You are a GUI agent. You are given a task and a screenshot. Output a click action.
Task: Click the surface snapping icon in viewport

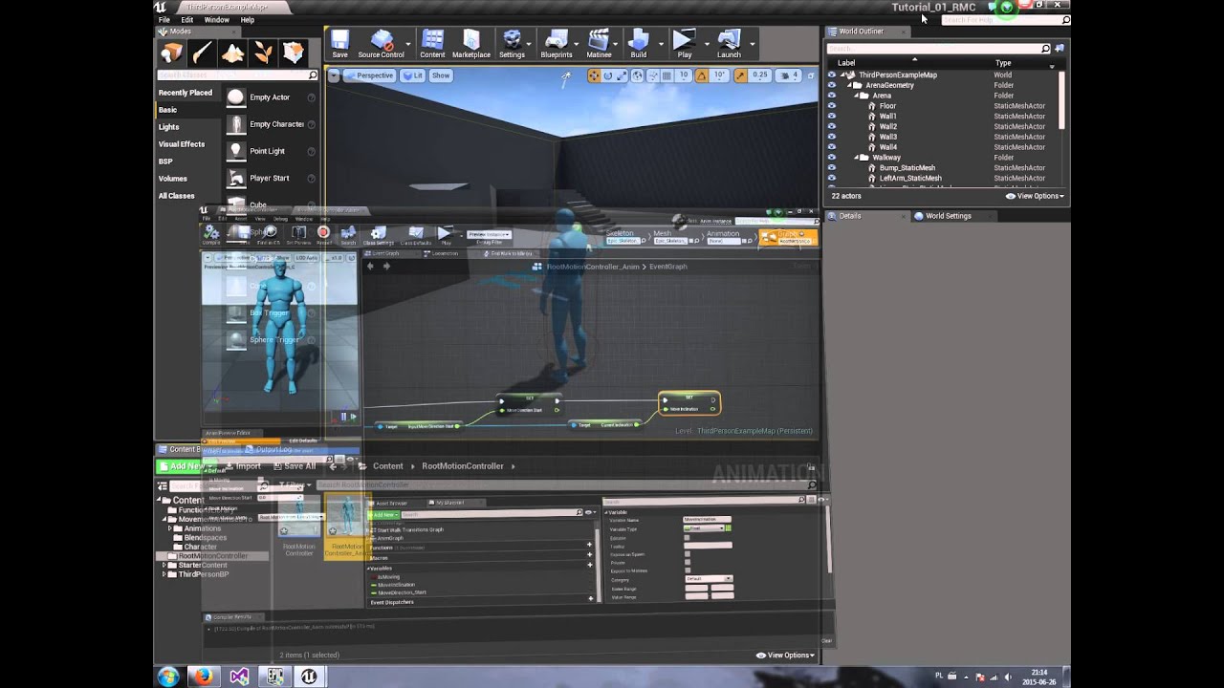click(x=655, y=75)
